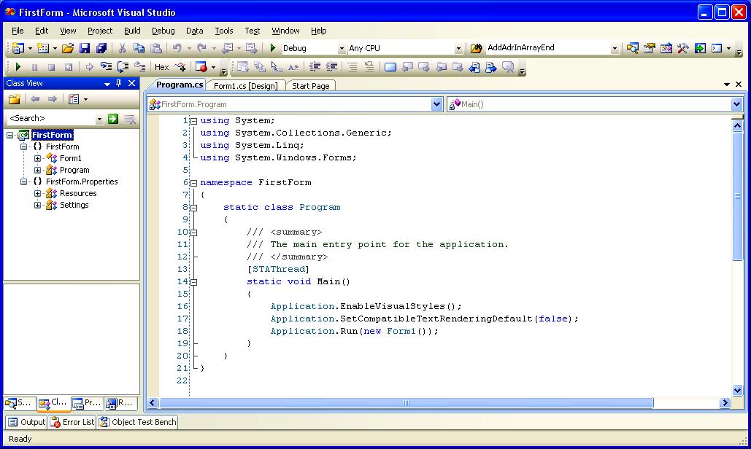
Task: Collapse the FirstForm.Properties namespace node
Action: (23, 181)
